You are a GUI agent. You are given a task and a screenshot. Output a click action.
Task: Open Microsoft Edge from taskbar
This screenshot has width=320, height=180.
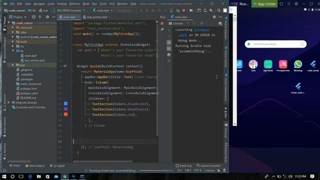click(30, 176)
